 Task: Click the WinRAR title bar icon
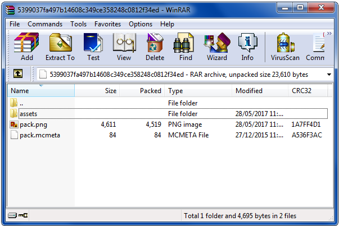[x=10, y=10]
